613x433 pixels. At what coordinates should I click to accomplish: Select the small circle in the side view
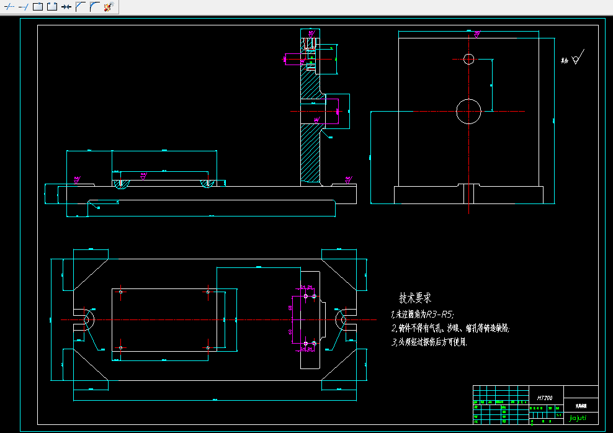(x=468, y=59)
